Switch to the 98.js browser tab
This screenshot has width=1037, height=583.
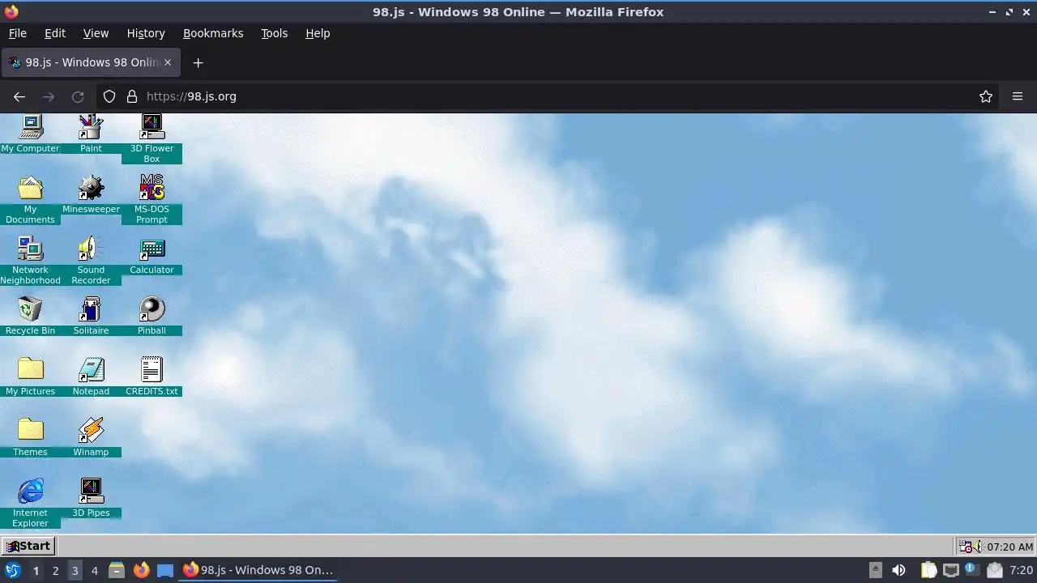point(89,62)
